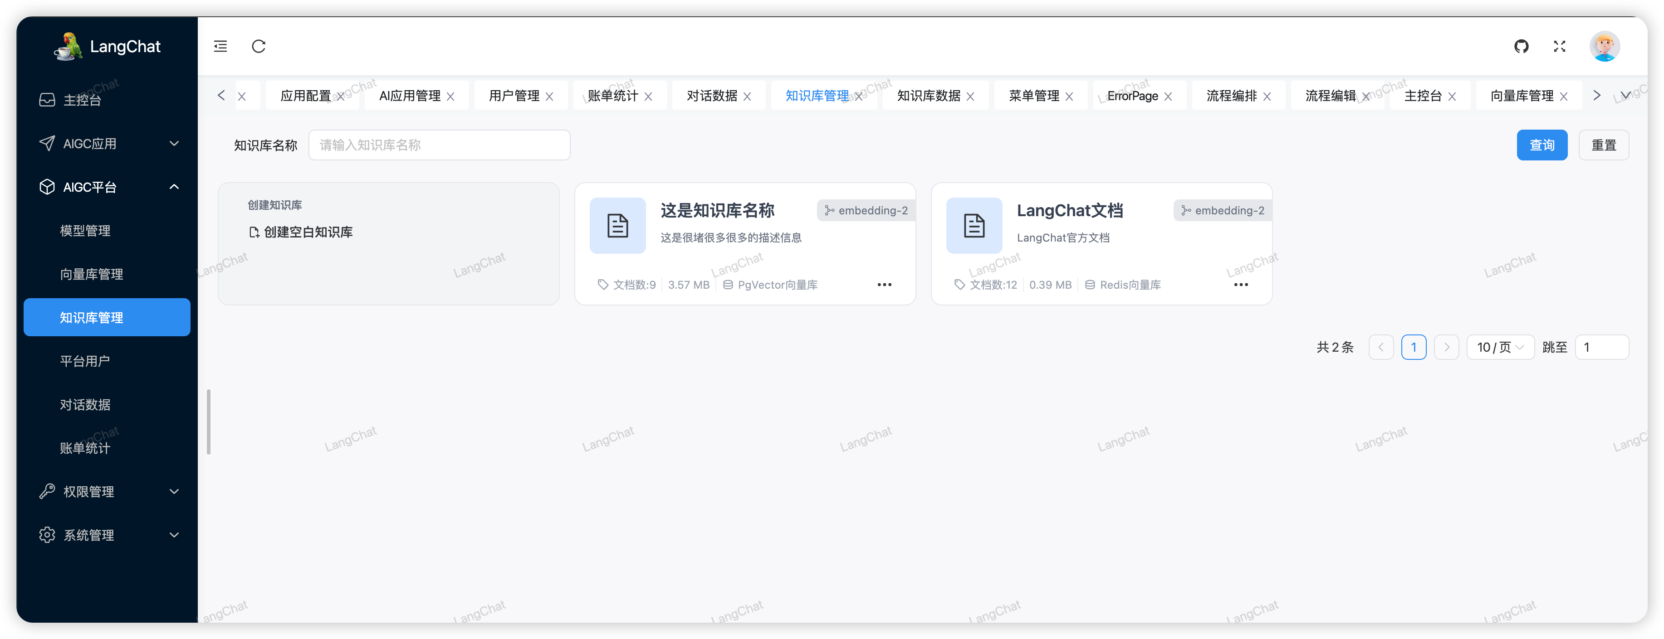The image size is (1664, 639).
Task: Toggle fullscreen mode icon
Action: tap(1559, 47)
